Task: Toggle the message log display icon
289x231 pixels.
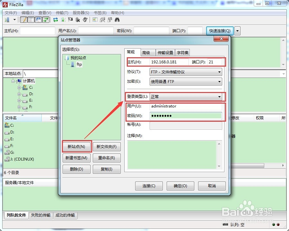Action: click(x=23, y=20)
